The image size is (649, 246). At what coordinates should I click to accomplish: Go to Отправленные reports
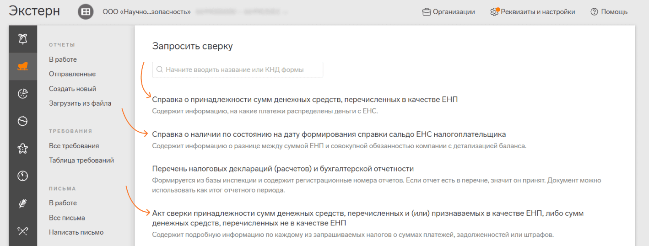click(72, 74)
